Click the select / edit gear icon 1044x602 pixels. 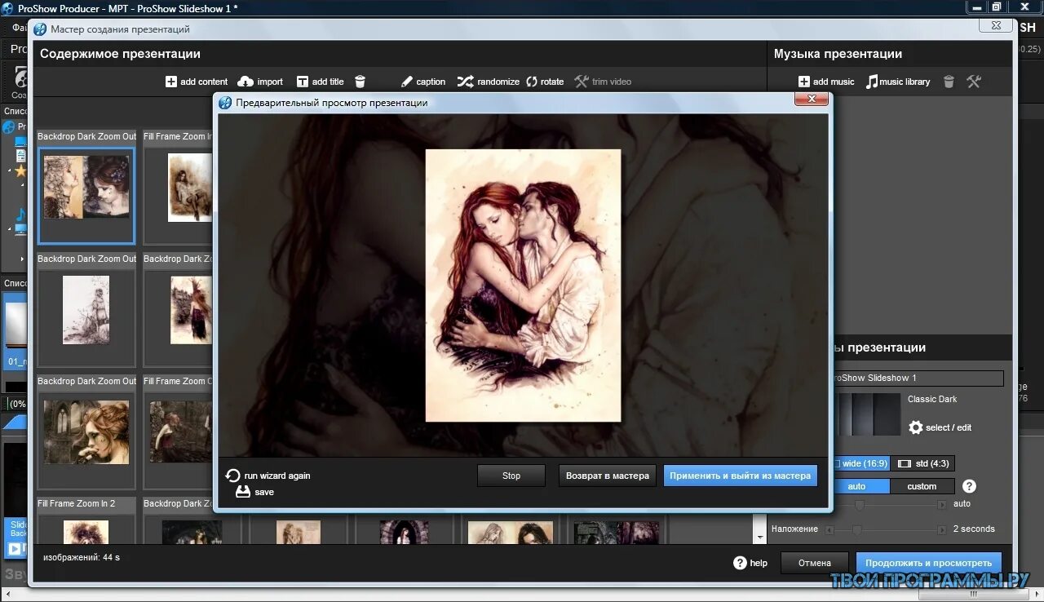click(915, 427)
